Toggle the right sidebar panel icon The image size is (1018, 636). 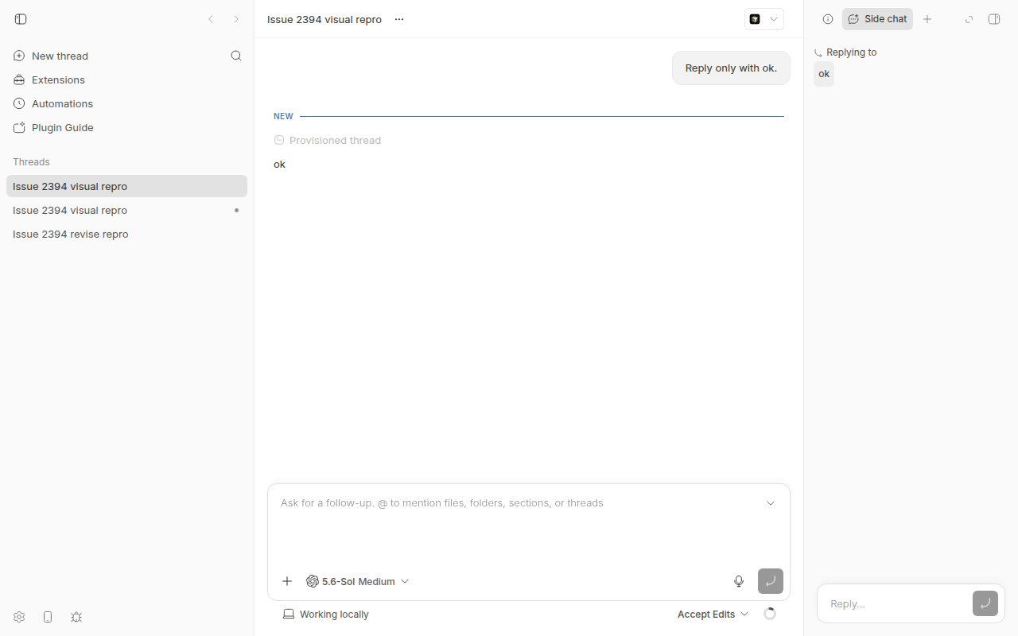994,19
